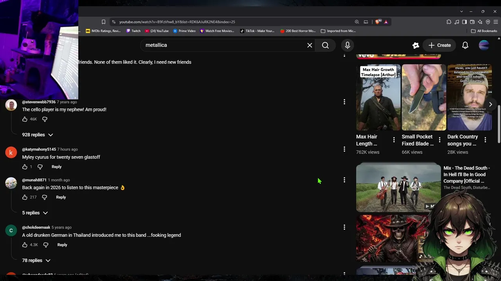This screenshot has width=501, height=281.
Task: Submit the YouTube search with magnifier button
Action: tap(325, 45)
